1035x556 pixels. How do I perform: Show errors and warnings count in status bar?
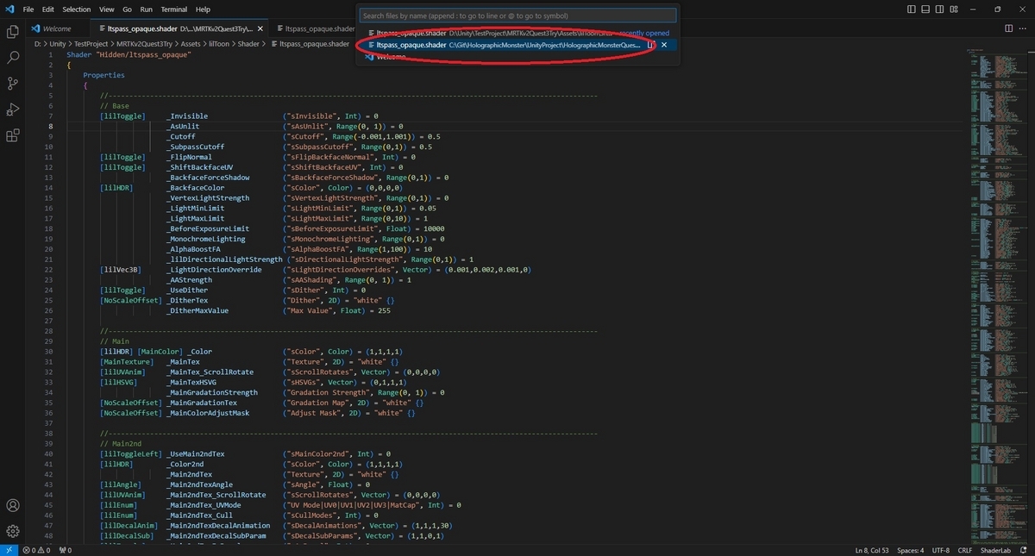click(36, 550)
